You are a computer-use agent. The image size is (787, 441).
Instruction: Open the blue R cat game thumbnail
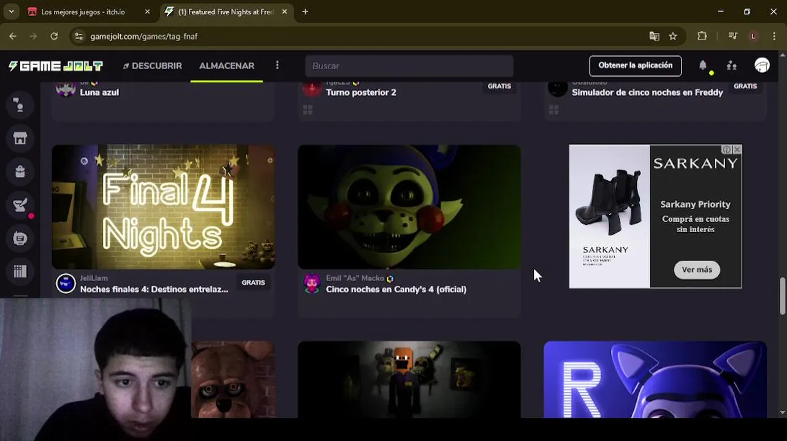click(x=655, y=380)
